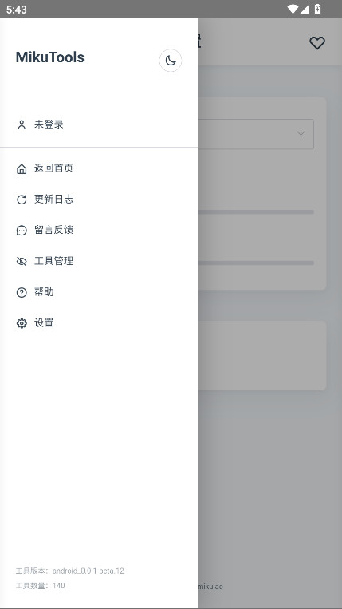Tap the question mark help icon

point(22,292)
